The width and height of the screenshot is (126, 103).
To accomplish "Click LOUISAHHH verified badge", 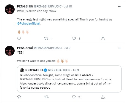I will (x=45, y=70).
